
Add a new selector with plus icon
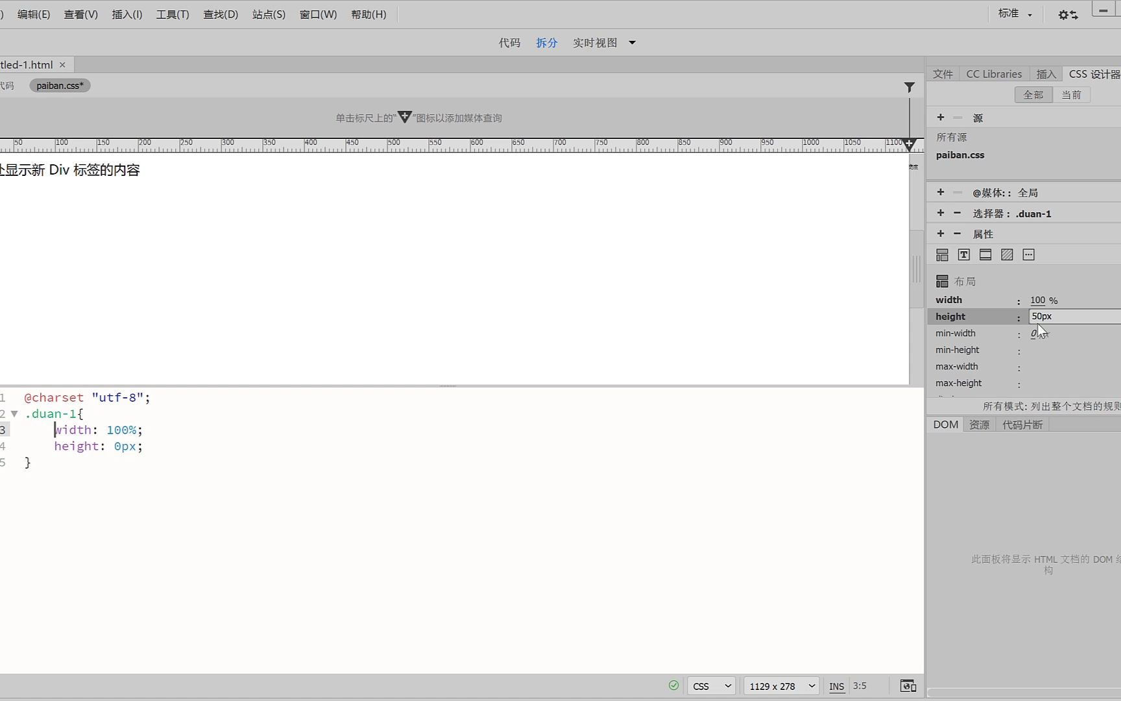point(941,213)
